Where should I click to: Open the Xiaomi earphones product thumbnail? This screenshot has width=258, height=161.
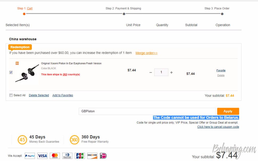(x=27, y=73)
